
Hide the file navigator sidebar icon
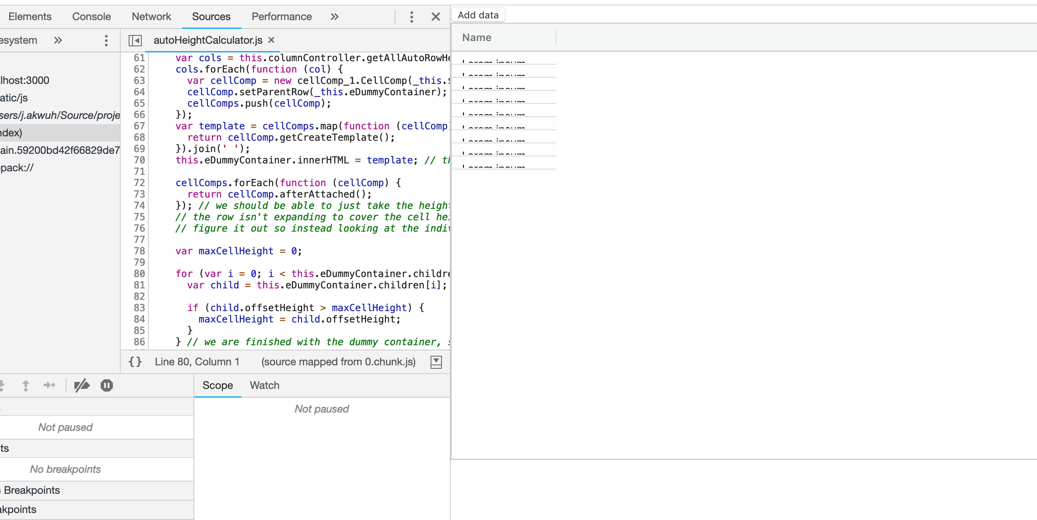135,41
